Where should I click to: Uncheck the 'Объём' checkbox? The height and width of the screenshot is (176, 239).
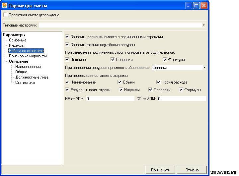[120, 82]
